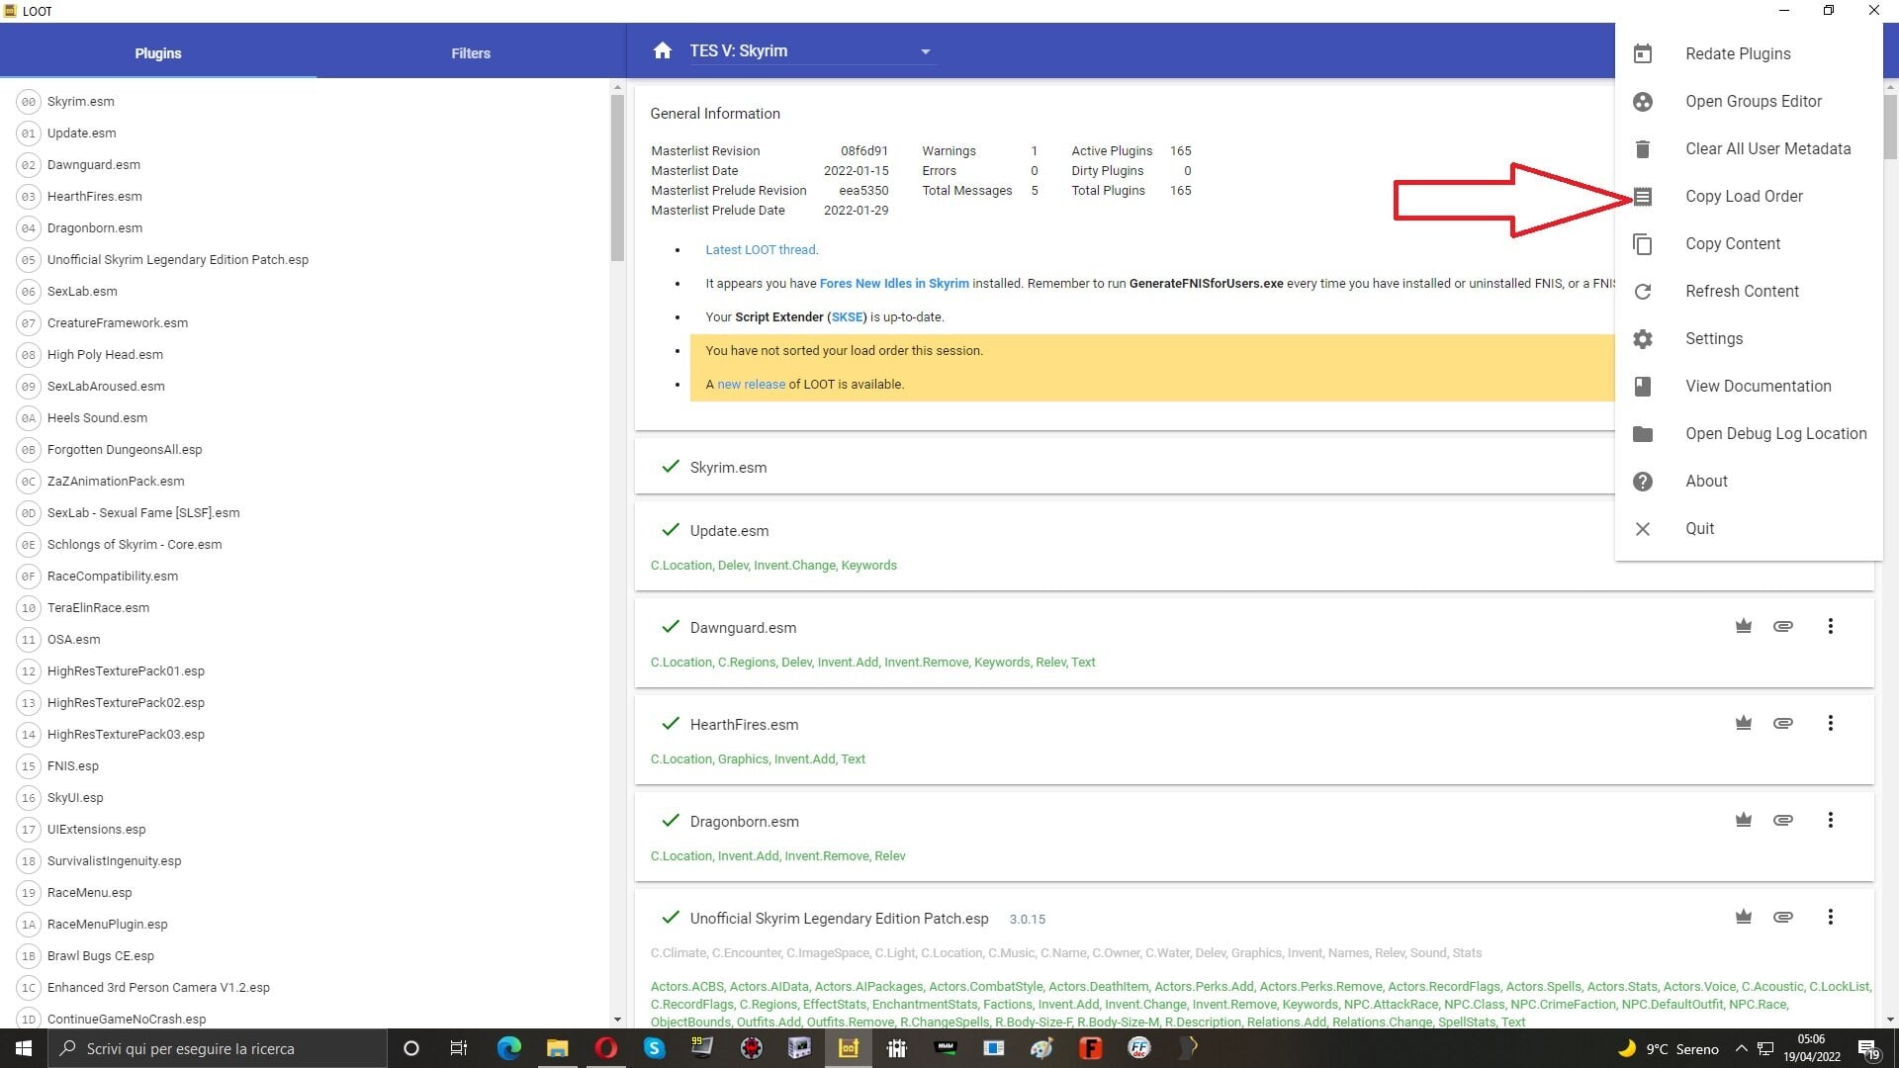Select FNIS.esp in the sidebar list
This screenshot has width=1899, height=1068.
click(305, 766)
